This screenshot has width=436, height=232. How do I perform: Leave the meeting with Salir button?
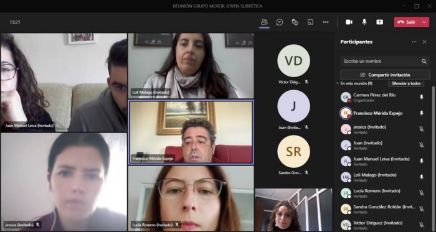click(x=407, y=22)
